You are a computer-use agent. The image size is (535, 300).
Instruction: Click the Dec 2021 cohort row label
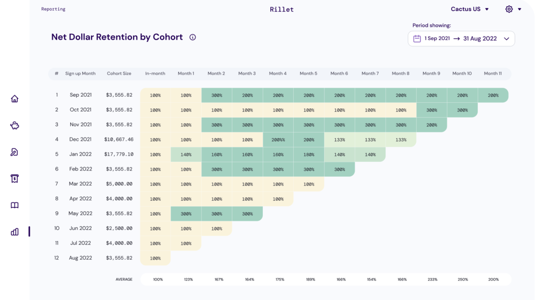80,139
